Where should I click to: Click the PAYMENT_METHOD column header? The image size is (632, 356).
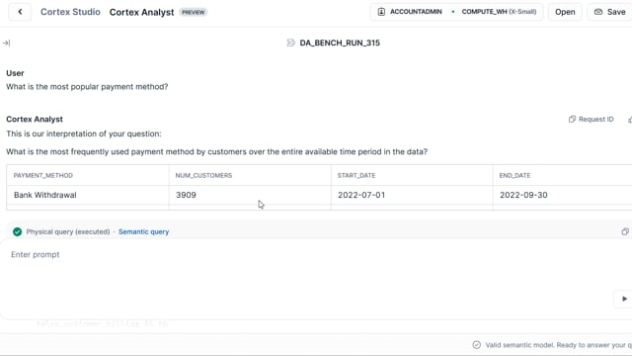coord(43,176)
